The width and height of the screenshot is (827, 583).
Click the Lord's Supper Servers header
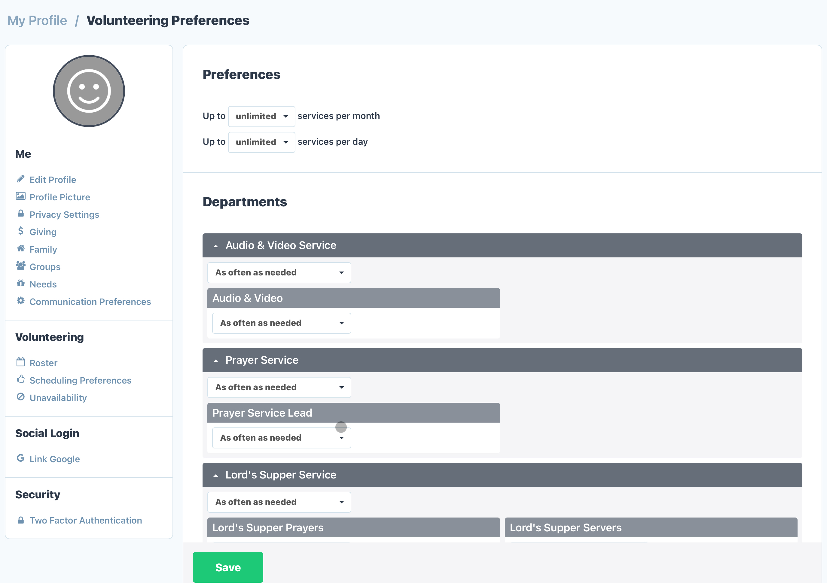tap(651, 527)
